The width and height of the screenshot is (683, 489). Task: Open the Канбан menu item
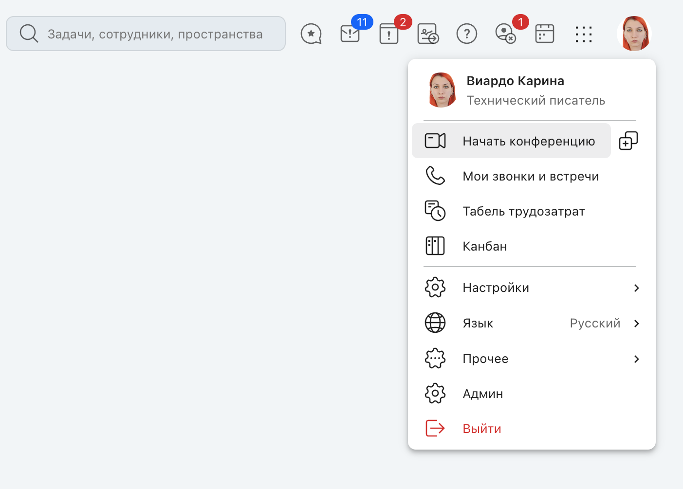(532, 246)
